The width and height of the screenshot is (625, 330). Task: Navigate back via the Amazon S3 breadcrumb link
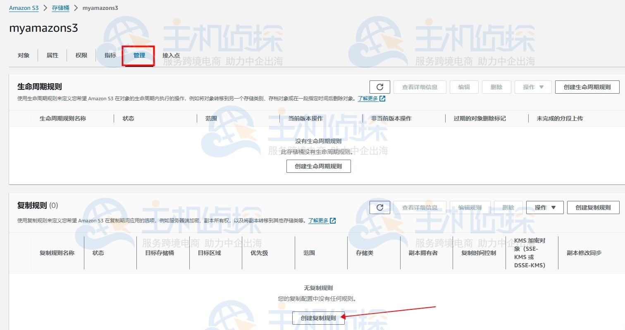pyautogui.click(x=24, y=7)
